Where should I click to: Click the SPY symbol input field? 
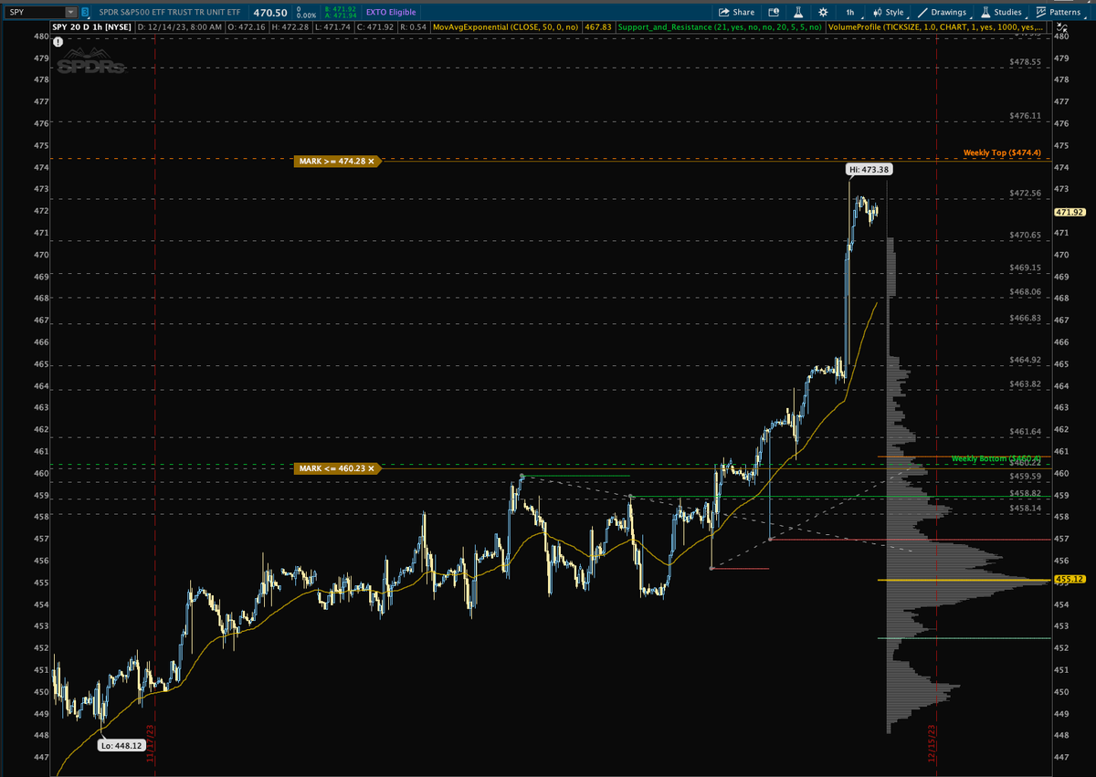(x=34, y=12)
